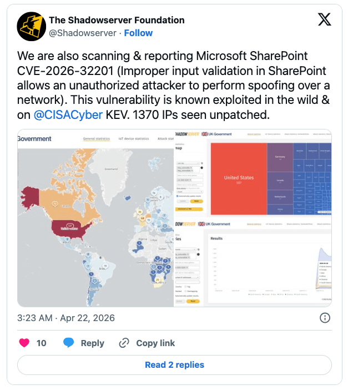Click the X logo icon

(324, 20)
